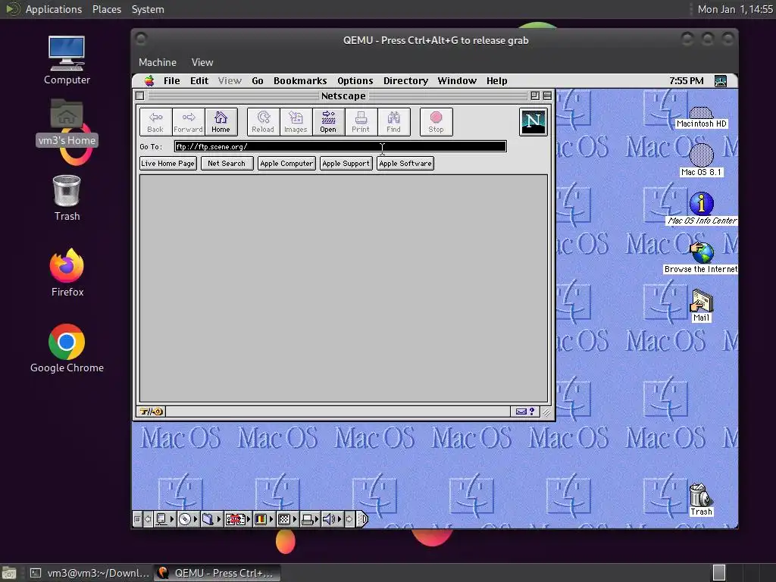The width and height of the screenshot is (776, 582).
Task: Switch to the vm3@vm3 terminal taskbar item
Action: tap(89, 573)
